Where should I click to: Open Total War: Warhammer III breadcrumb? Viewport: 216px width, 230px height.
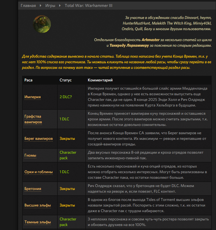tap(88, 6)
